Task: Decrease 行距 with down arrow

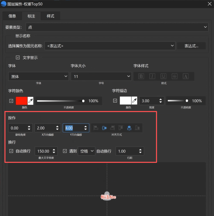Action: (x=140, y=153)
